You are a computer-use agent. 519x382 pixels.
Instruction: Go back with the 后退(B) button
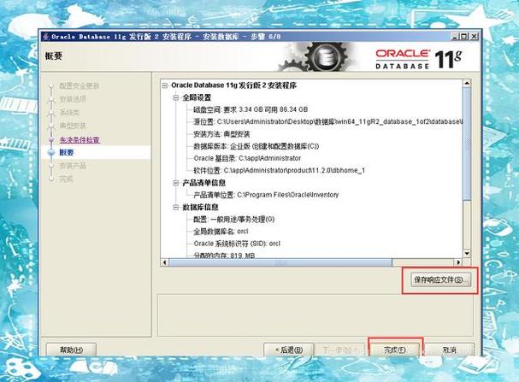289,350
